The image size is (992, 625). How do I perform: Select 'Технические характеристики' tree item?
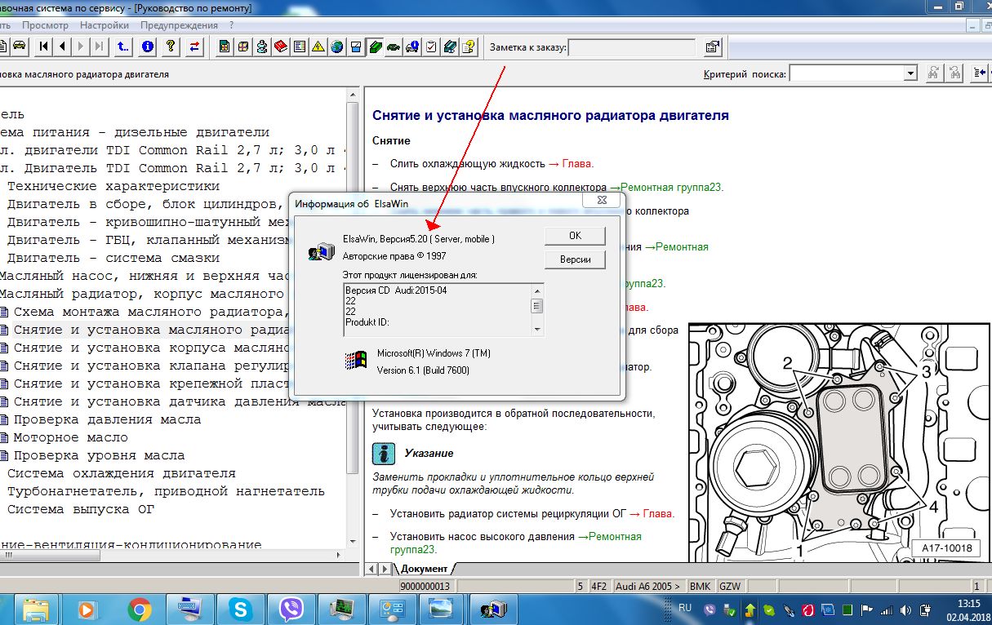point(113,186)
